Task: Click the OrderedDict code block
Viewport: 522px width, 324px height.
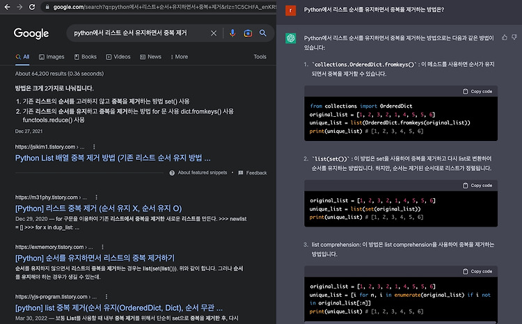Action: coord(401,119)
